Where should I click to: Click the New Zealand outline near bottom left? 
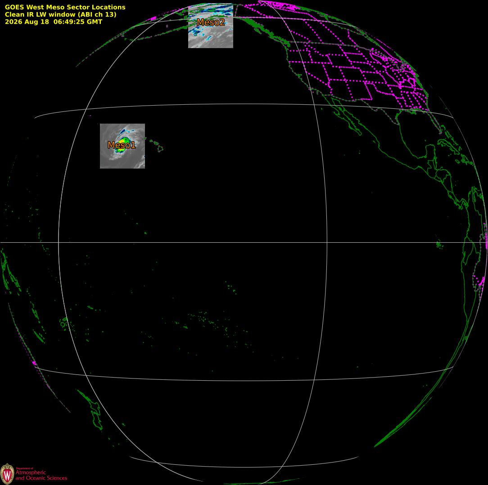tap(91, 409)
